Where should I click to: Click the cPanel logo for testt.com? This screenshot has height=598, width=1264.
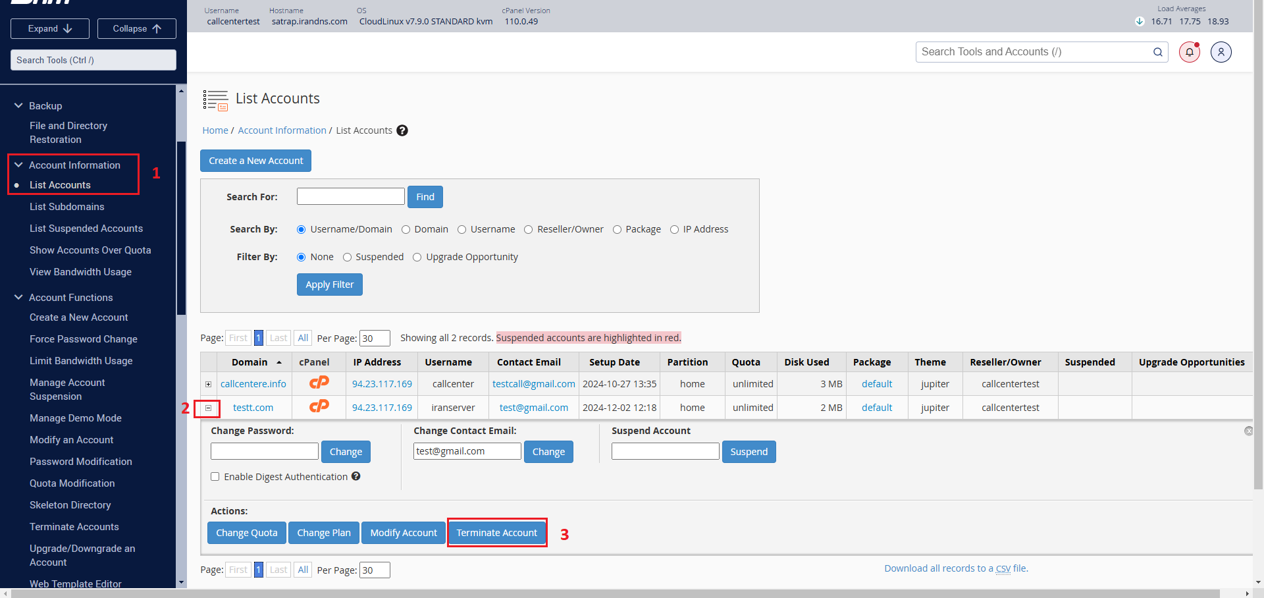[319, 406]
